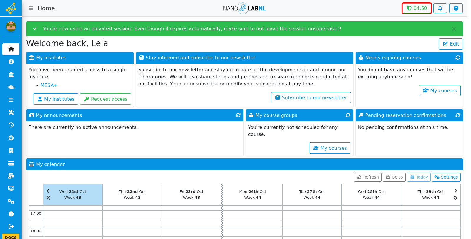Image resolution: width=471 pixels, height=239 pixels.
Task: Refresh the My course groups panel
Action: coord(348,115)
